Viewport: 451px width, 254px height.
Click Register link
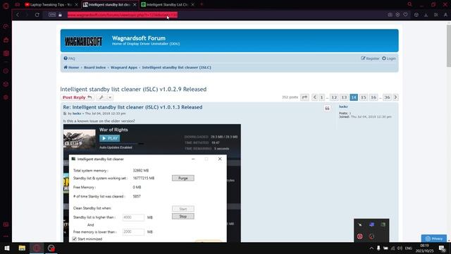[x=370, y=59]
